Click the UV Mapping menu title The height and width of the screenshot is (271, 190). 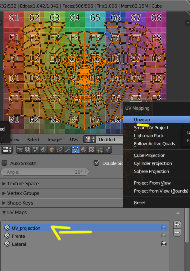tap(137, 108)
